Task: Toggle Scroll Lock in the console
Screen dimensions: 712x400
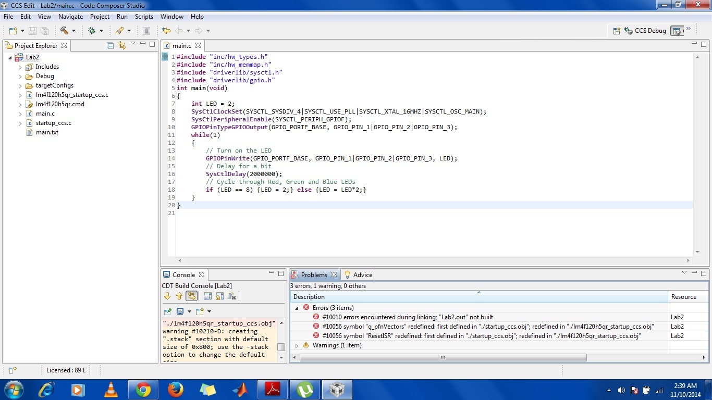Action: (219, 296)
